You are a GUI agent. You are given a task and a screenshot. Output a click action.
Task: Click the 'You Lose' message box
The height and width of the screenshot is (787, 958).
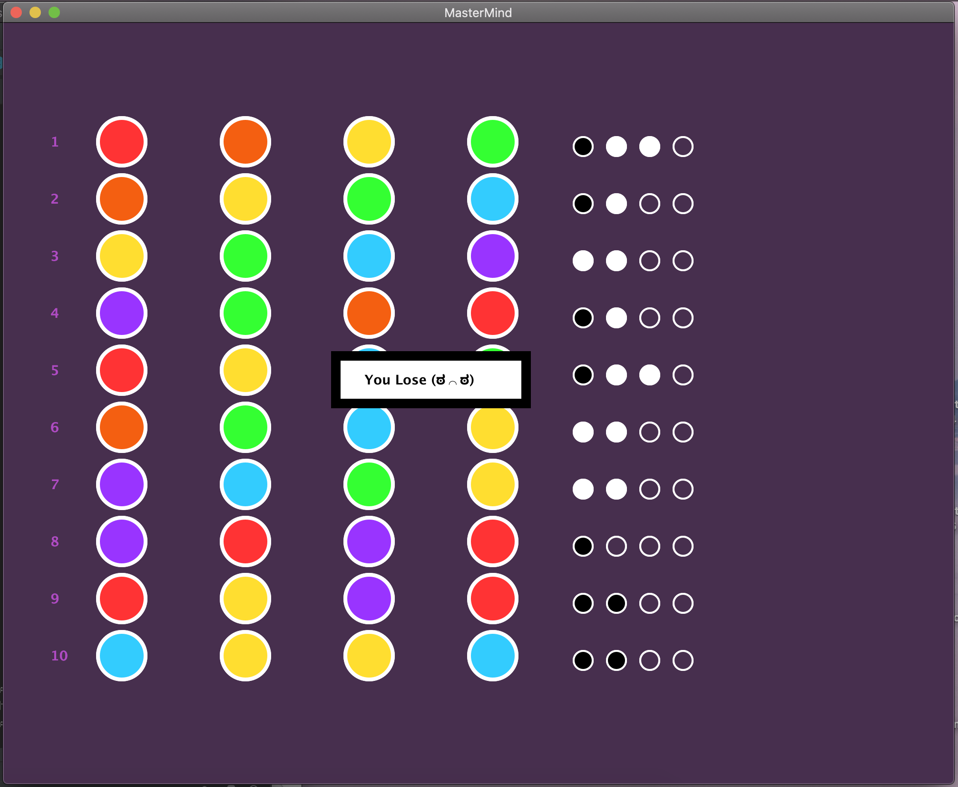[430, 380]
